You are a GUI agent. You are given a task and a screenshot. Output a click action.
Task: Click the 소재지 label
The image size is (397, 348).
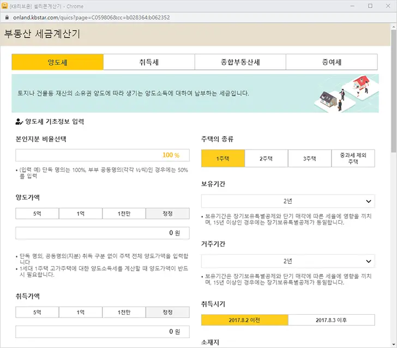coord(210,342)
